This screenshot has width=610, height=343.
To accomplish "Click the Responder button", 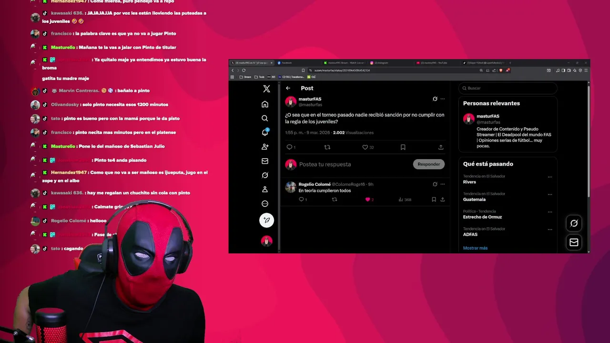I will (428, 164).
